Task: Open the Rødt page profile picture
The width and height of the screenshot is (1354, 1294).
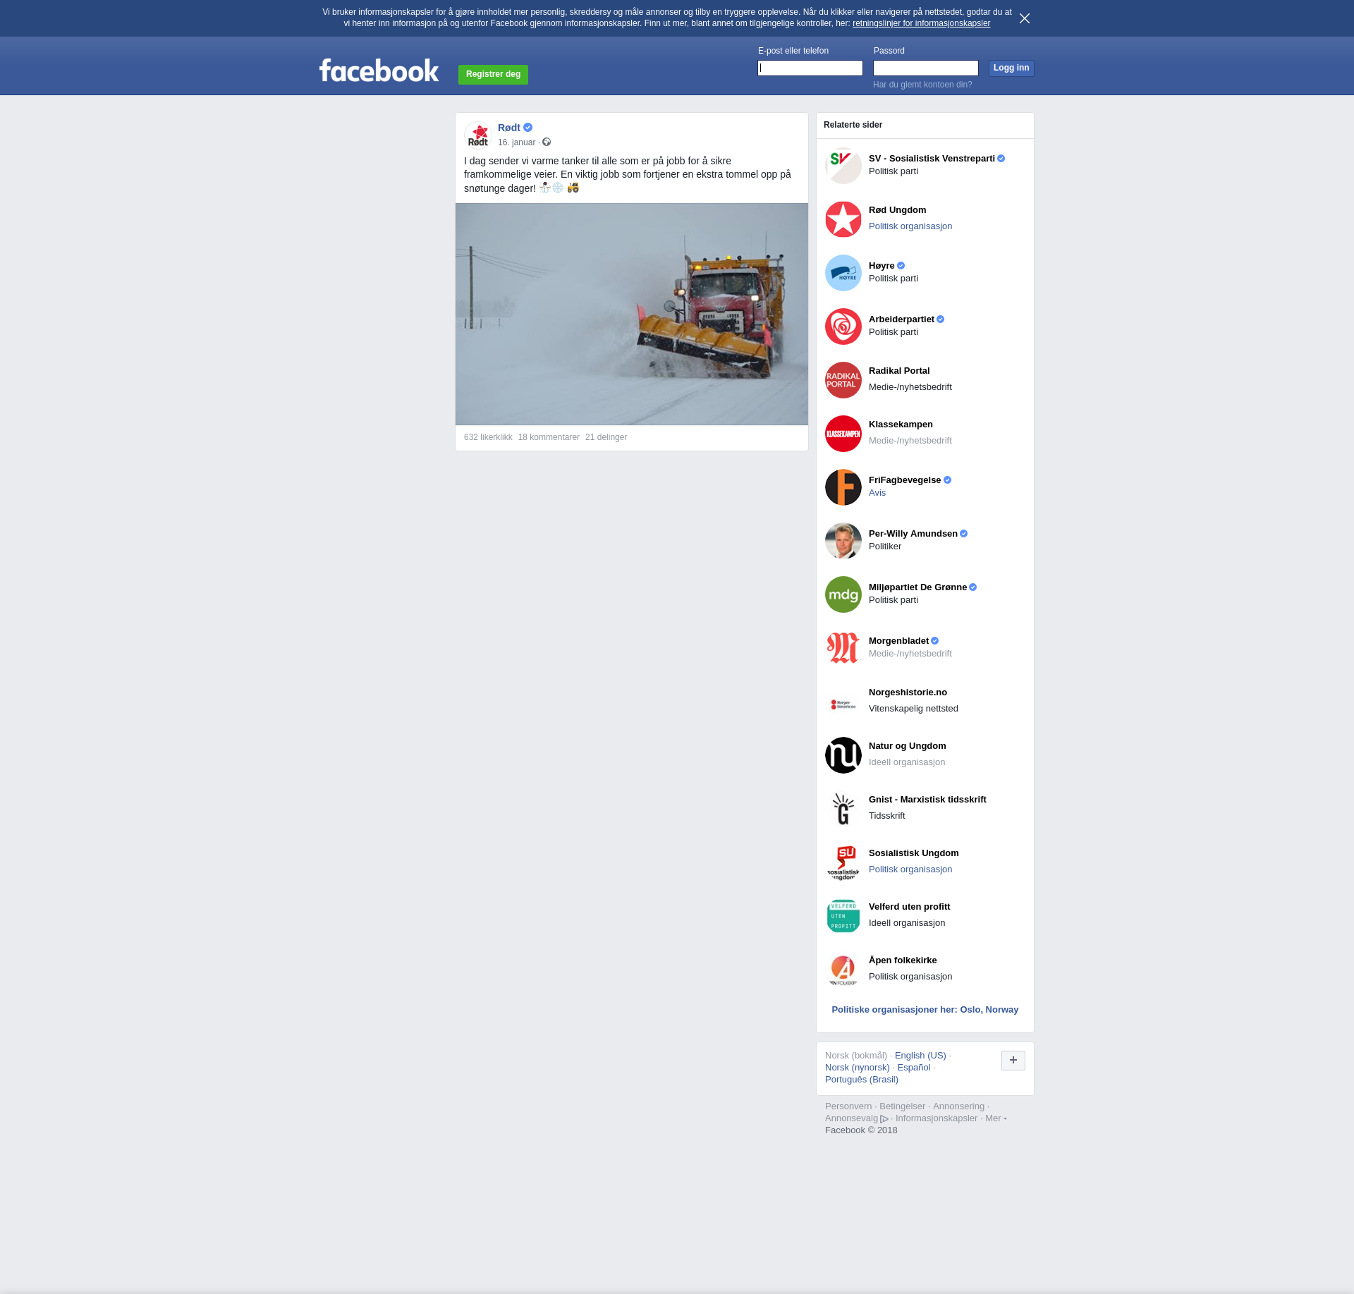Action: tap(478, 135)
